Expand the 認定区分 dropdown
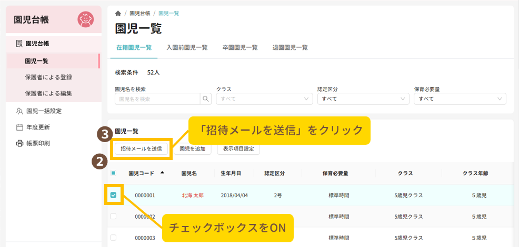Image resolution: width=519 pixels, height=247 pixels. pyautogui.click(x=363, y=99)
